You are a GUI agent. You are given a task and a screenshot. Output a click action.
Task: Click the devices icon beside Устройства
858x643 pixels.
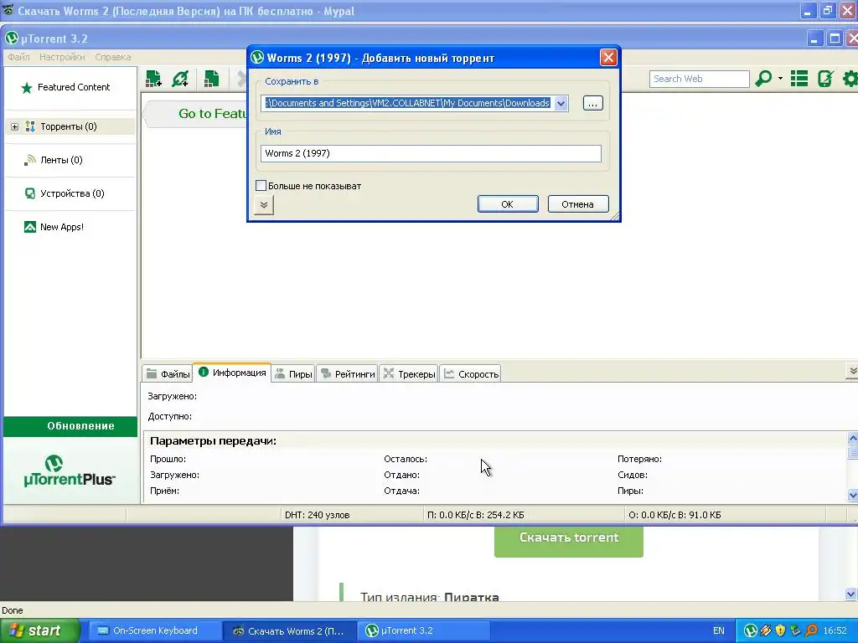(x=30, y=193)
